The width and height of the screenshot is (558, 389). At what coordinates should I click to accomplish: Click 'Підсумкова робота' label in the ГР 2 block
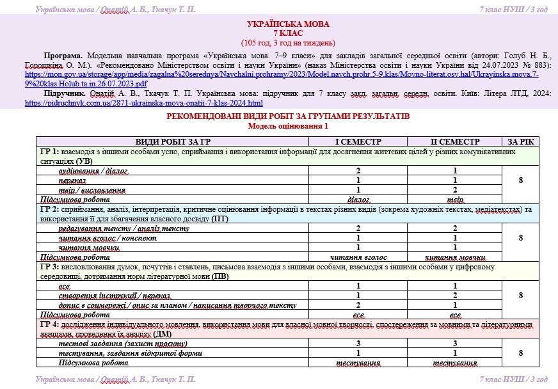(75, 257)
